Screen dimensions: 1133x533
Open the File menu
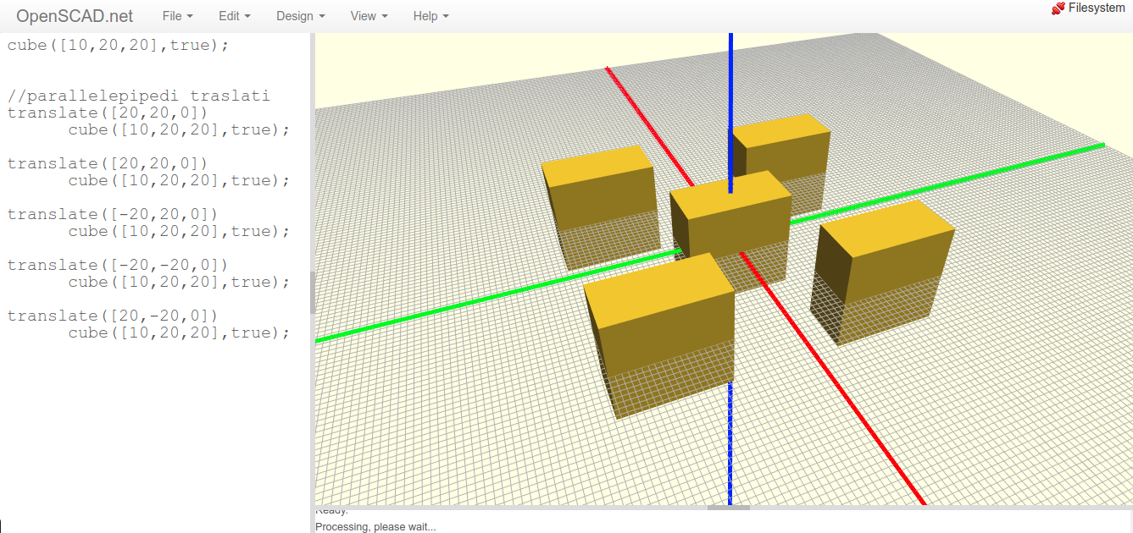(x=177, y=16)
